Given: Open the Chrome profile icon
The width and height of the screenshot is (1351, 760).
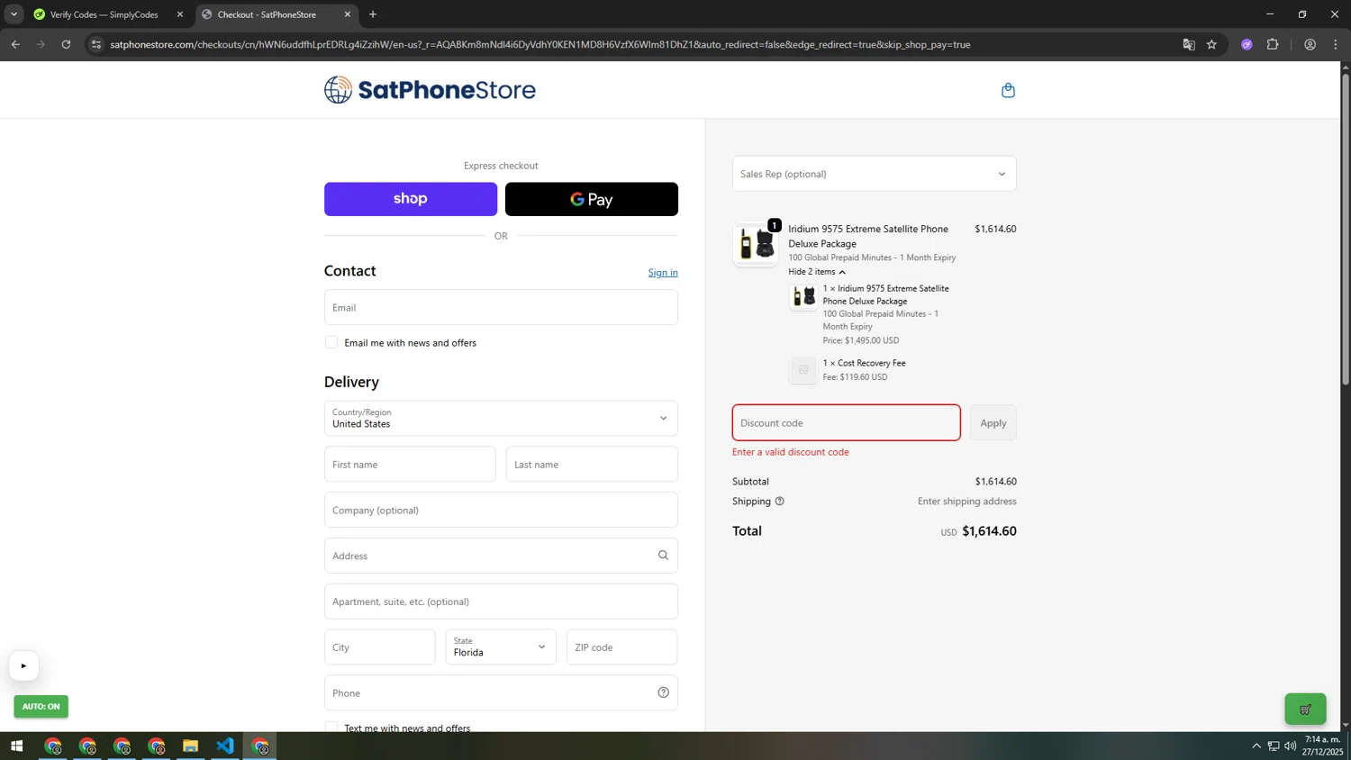Looking at the screenshot, I should pyautogui.click(x=1310, y=44).
